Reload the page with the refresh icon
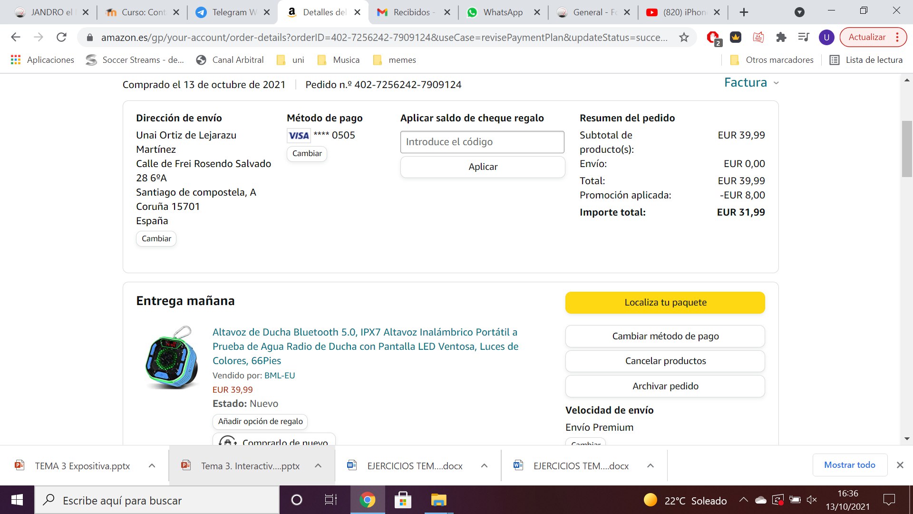Screen dimensions: 913x514 tap(61, 37)
